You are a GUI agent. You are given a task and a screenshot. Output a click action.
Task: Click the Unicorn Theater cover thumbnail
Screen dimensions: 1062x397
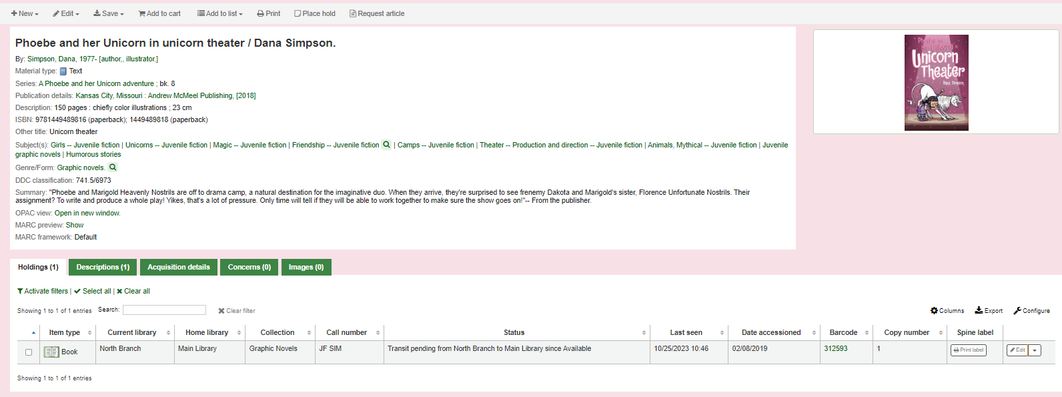pyautogui.click(x=936, y=83)
